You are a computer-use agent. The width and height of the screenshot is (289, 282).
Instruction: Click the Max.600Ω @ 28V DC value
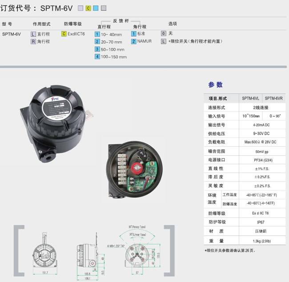click(261, 142)
